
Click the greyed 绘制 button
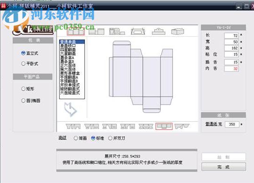point(223,157)
